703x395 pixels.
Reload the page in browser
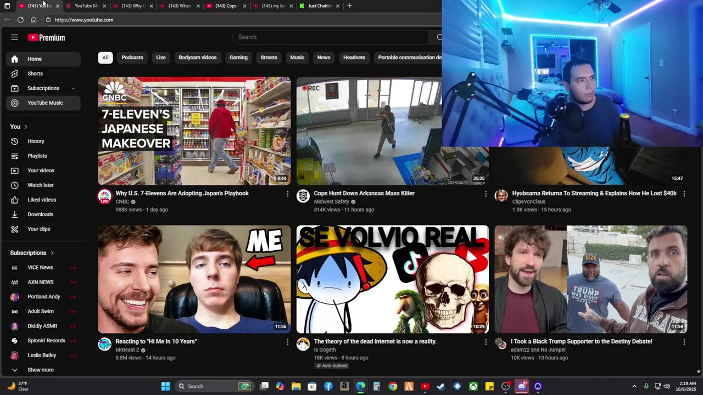point(20,20)
